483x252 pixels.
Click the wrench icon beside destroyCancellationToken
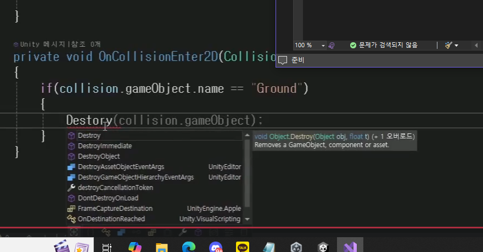click(71, 188)
